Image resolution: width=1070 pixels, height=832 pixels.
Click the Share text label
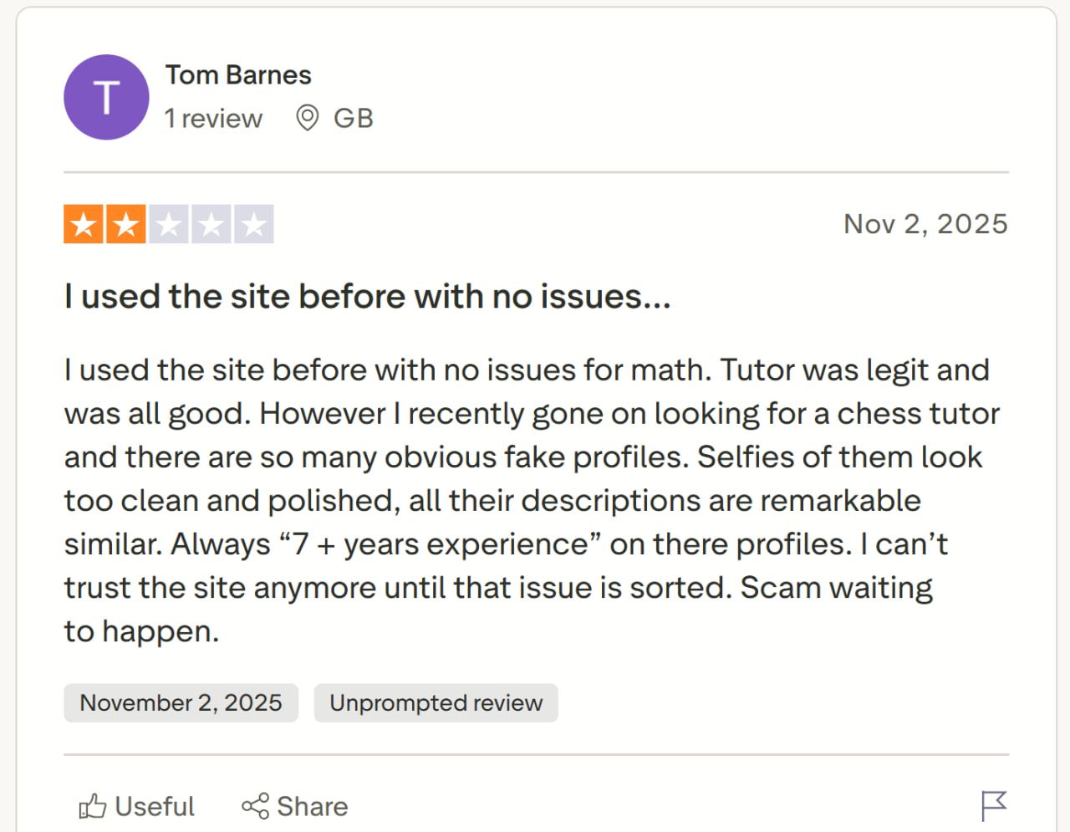pyautogui.click(x=312, y=806)
